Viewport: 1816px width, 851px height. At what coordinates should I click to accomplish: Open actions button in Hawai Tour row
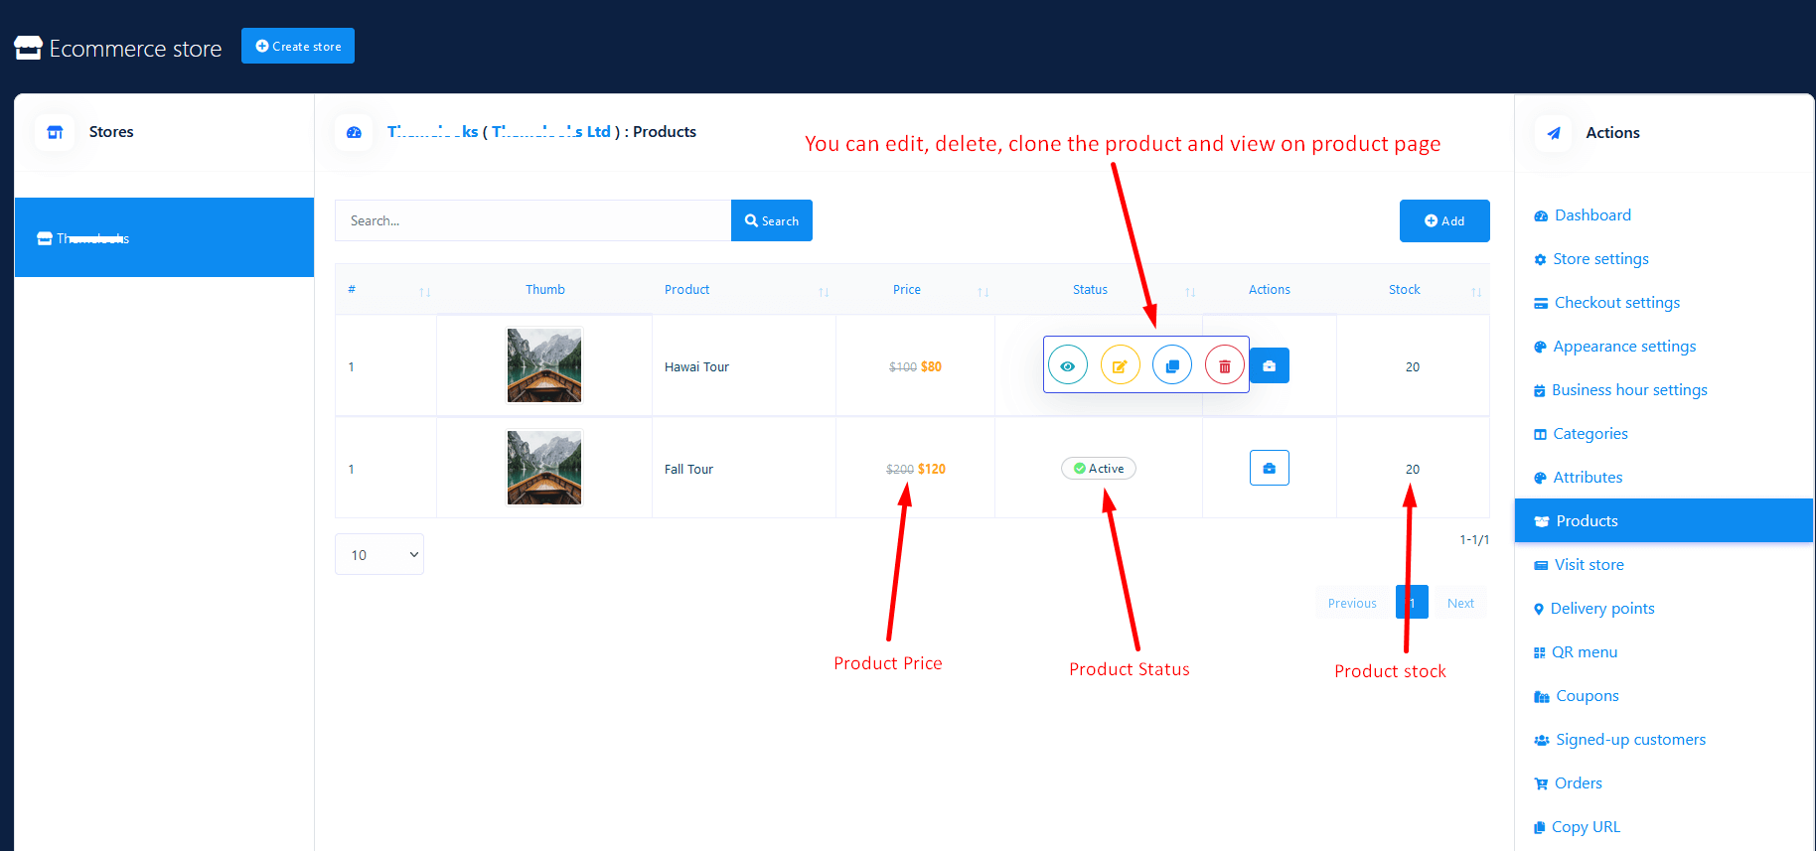click(1270, 365)
